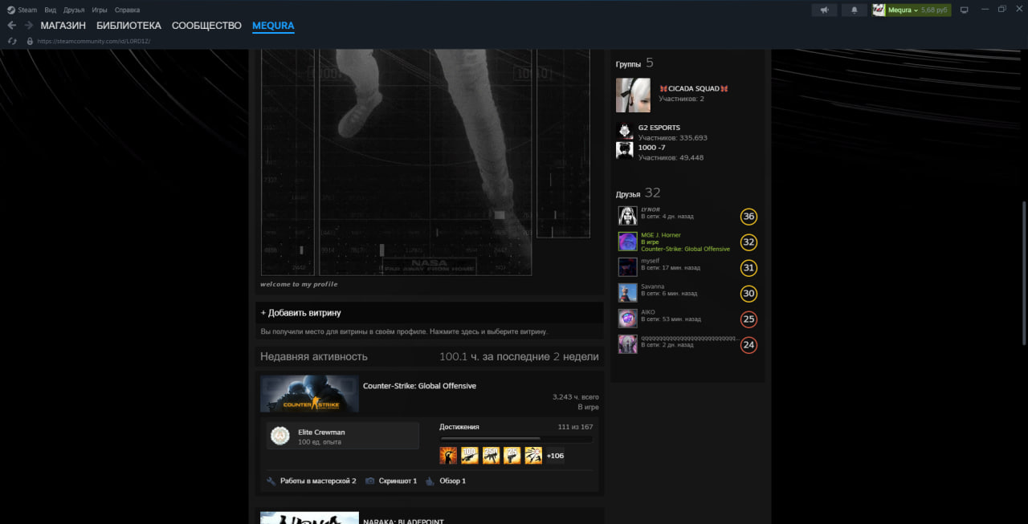Click the level 24 badge

coord(749,345)
